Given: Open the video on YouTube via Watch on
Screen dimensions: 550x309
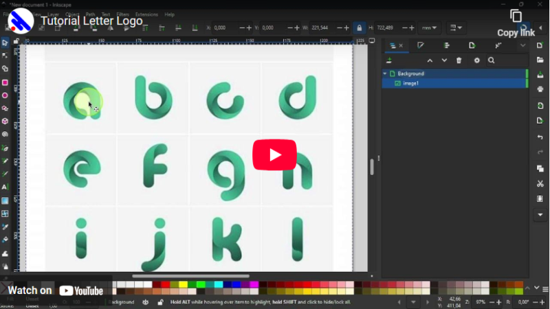Looking at the screenshot, I should pos(56,290).
